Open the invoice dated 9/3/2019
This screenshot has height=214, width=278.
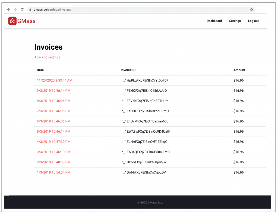[x=52, y=91]
